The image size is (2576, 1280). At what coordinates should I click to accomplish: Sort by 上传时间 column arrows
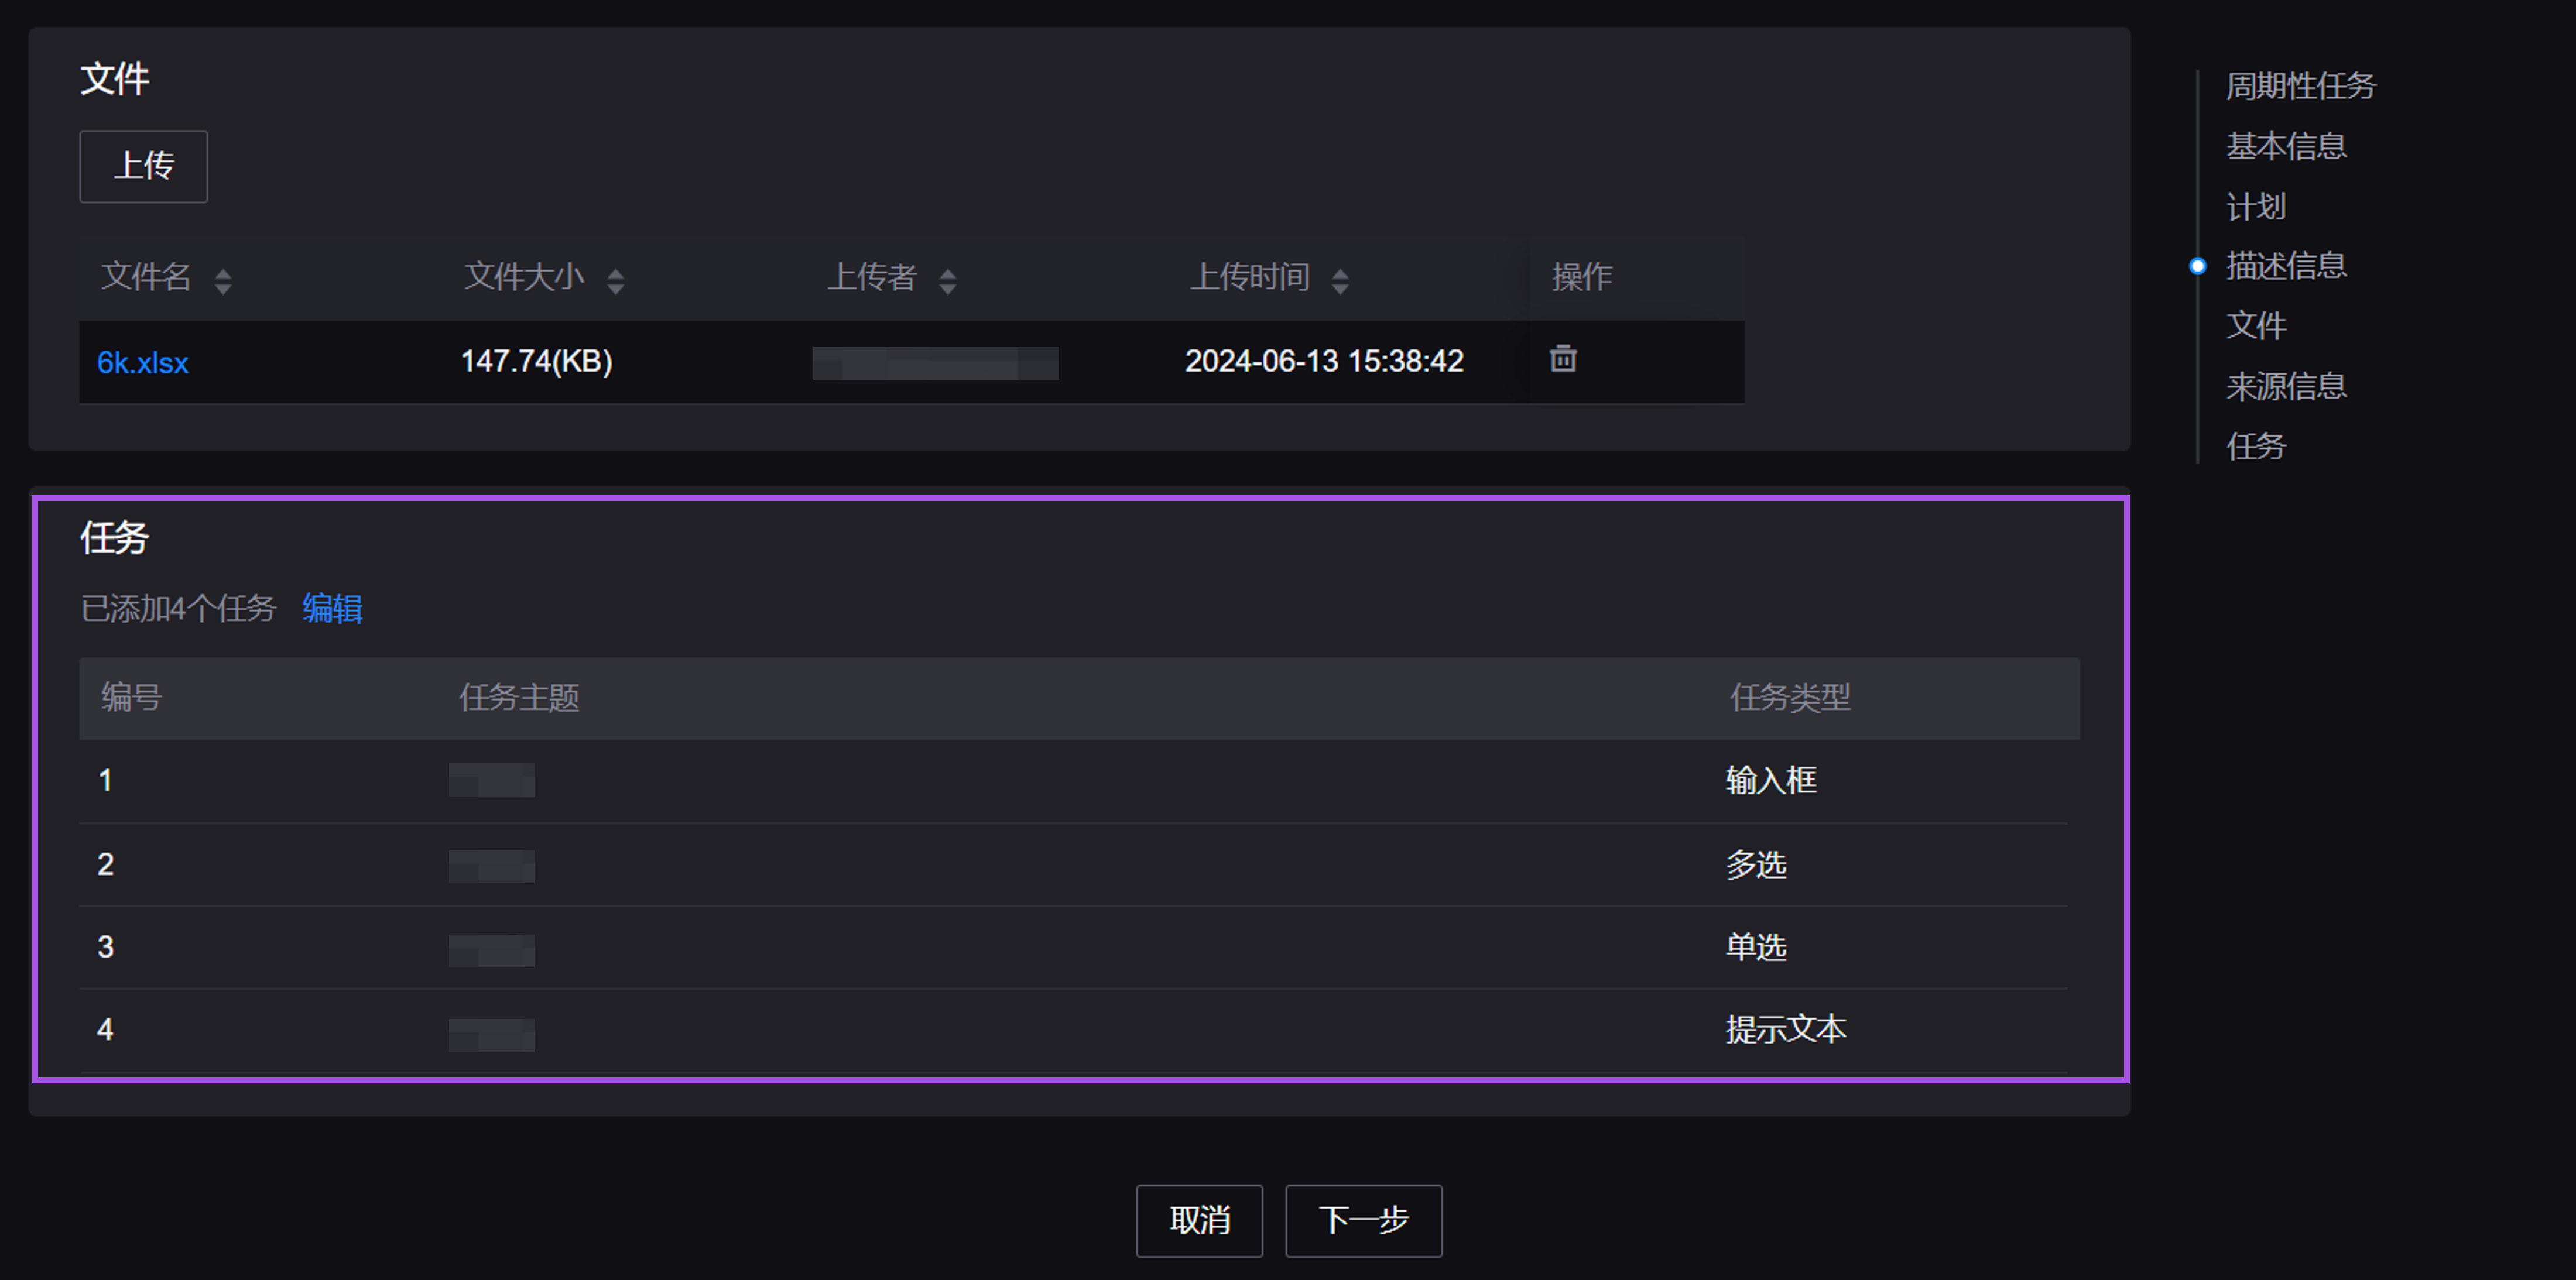coord(1340,281)
